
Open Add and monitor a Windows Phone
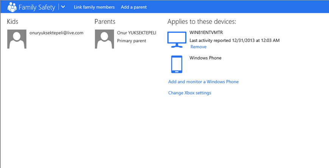click(x=203, y=82)
